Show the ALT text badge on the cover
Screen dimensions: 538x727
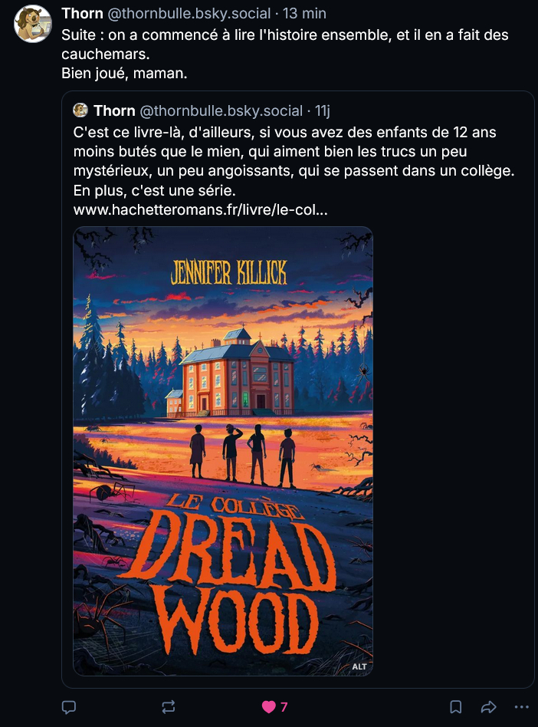pyautogui.click(x=359, y=666)
